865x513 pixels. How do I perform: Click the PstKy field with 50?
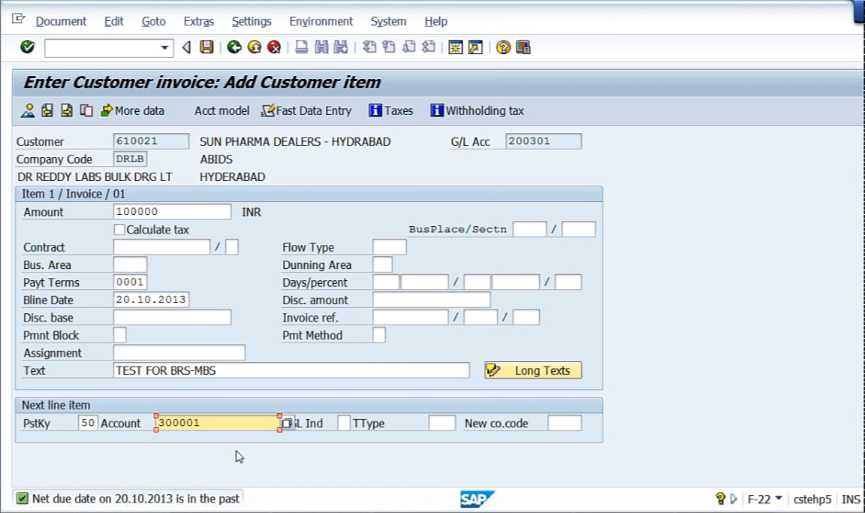click(x=88, y=423)
